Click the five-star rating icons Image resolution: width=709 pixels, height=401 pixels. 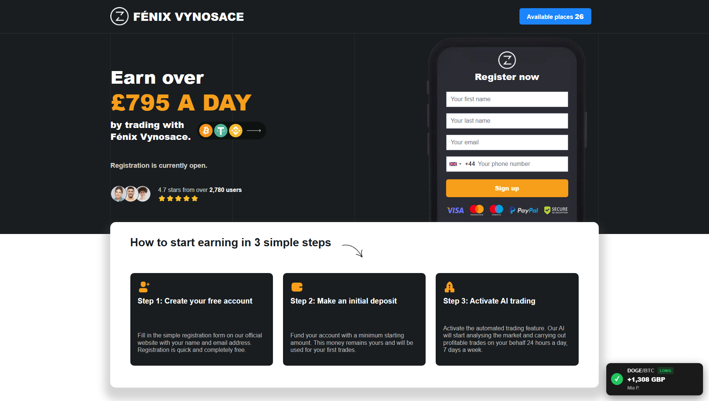coord(178,199)
